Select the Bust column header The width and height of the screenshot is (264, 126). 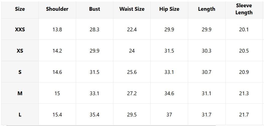[94, 9]
